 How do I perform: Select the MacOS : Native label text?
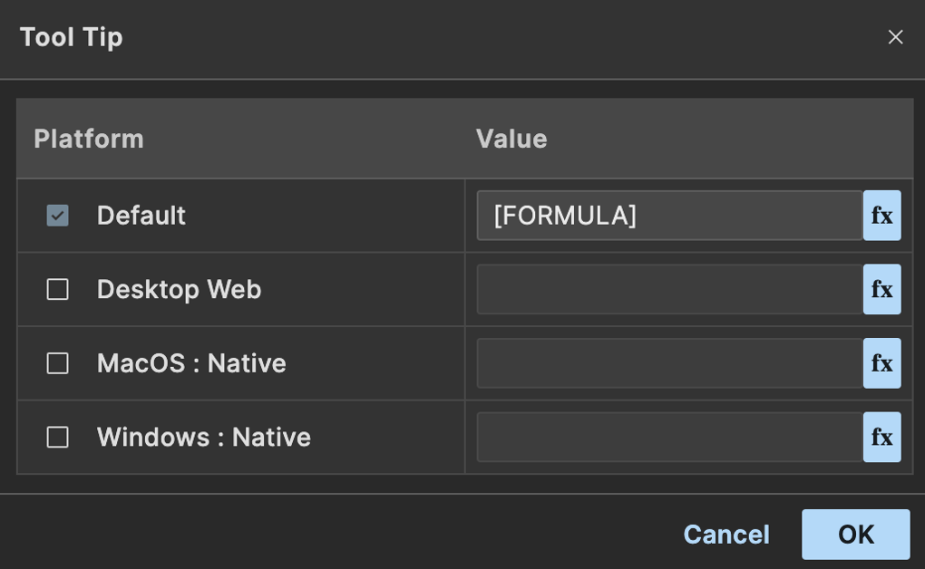[191, 363]
